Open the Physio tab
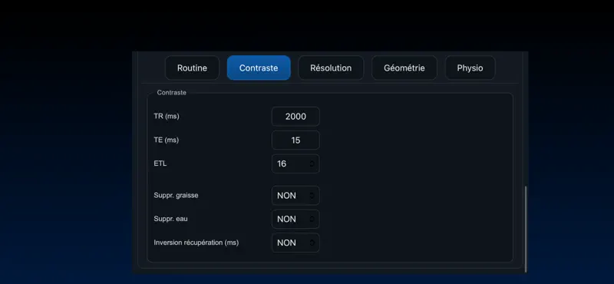614x284 pixels. point(470,68)
